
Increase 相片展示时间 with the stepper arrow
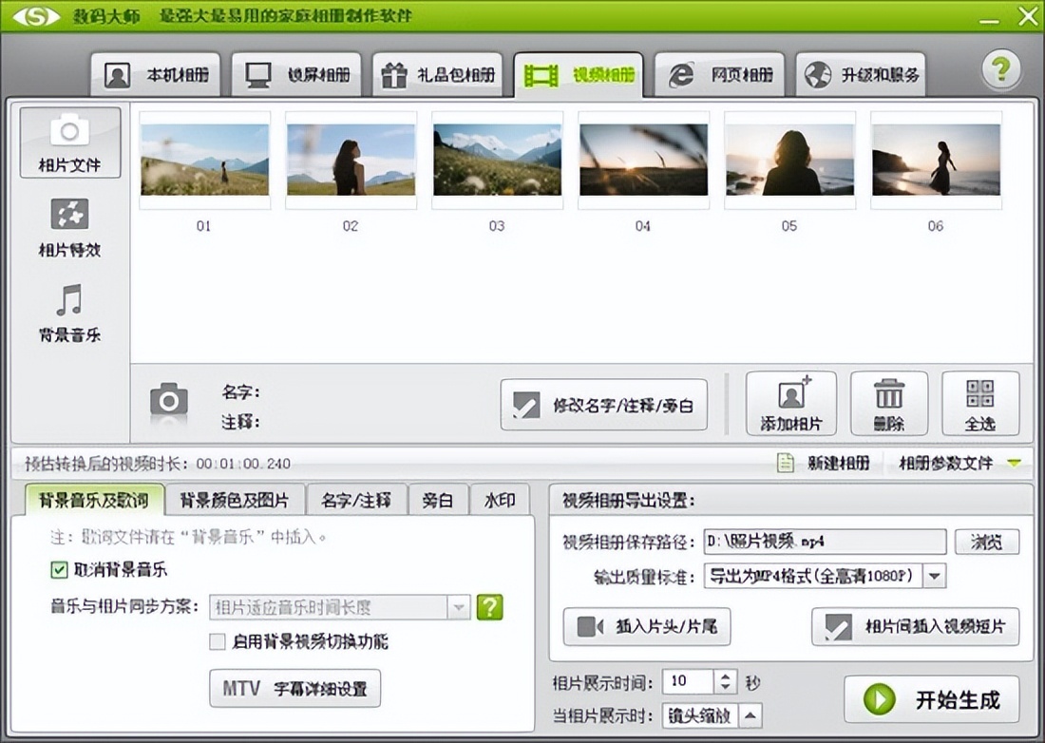[724, 676]
